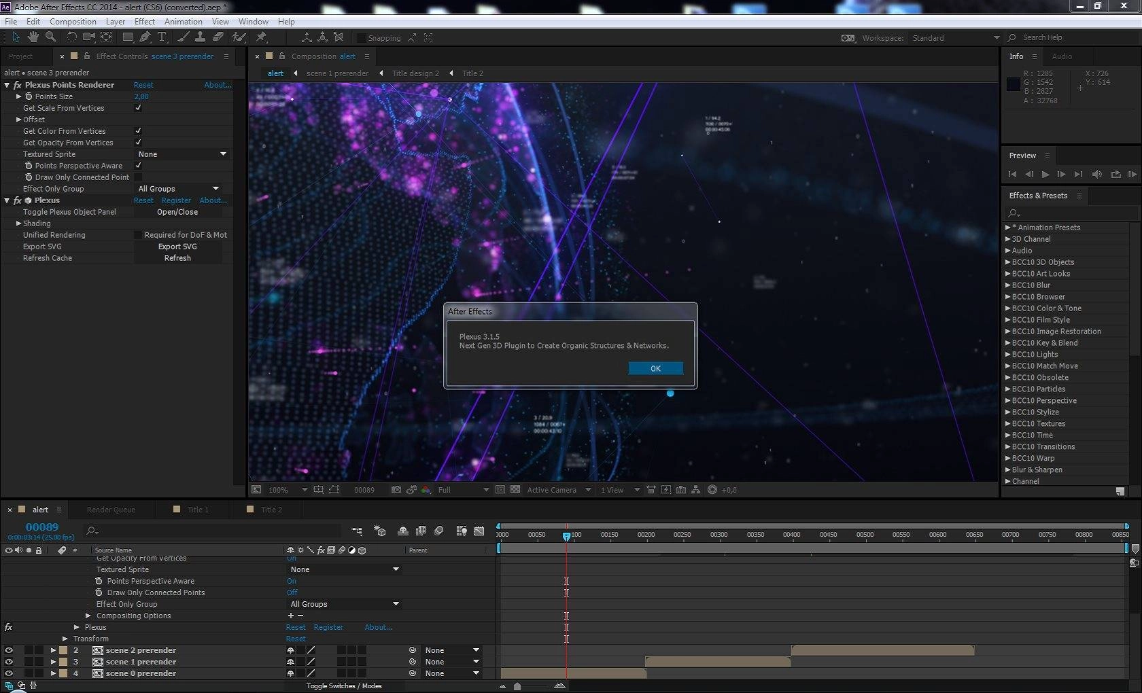The height and width of the screenshot is (693, 1142).
Task: Click Export SVG button
Action: tap(177, 247)
